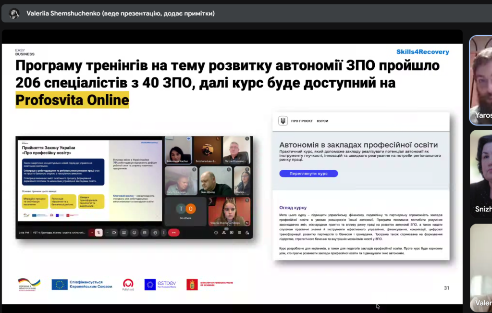Show the participants list icon
This screenshot has width=492, height=313.
pyautogui.click(x=223, y=233)
